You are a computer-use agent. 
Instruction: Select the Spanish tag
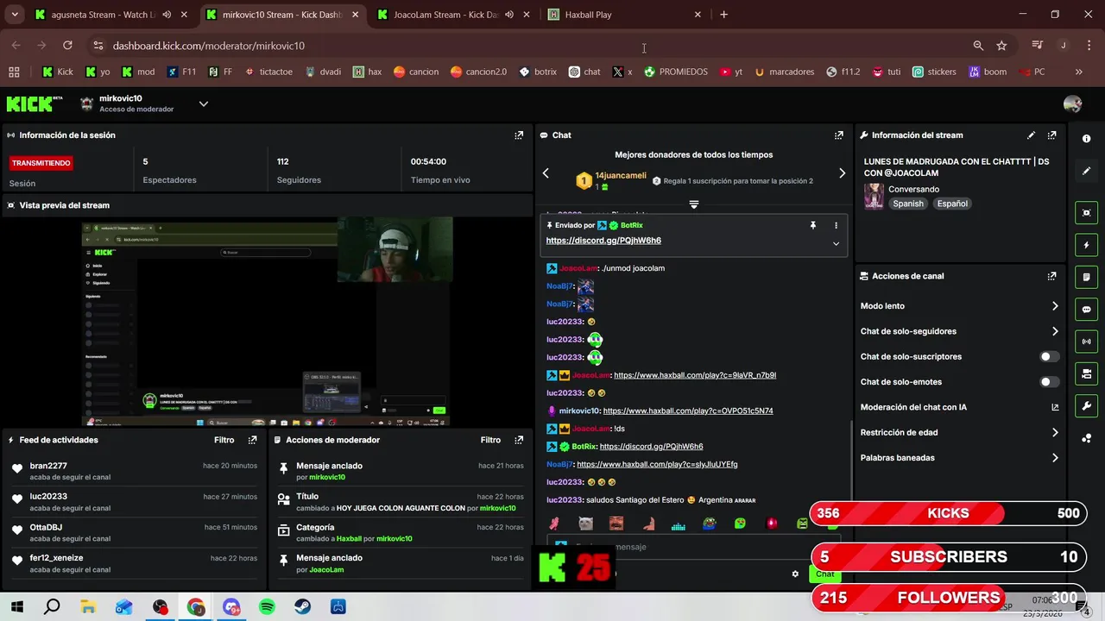[x=908, y=204]
